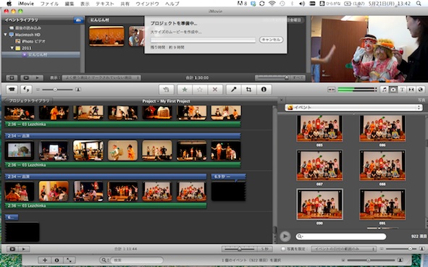
Task: Open the date range dropdown in photo browser
Action: tap(344, 249)
